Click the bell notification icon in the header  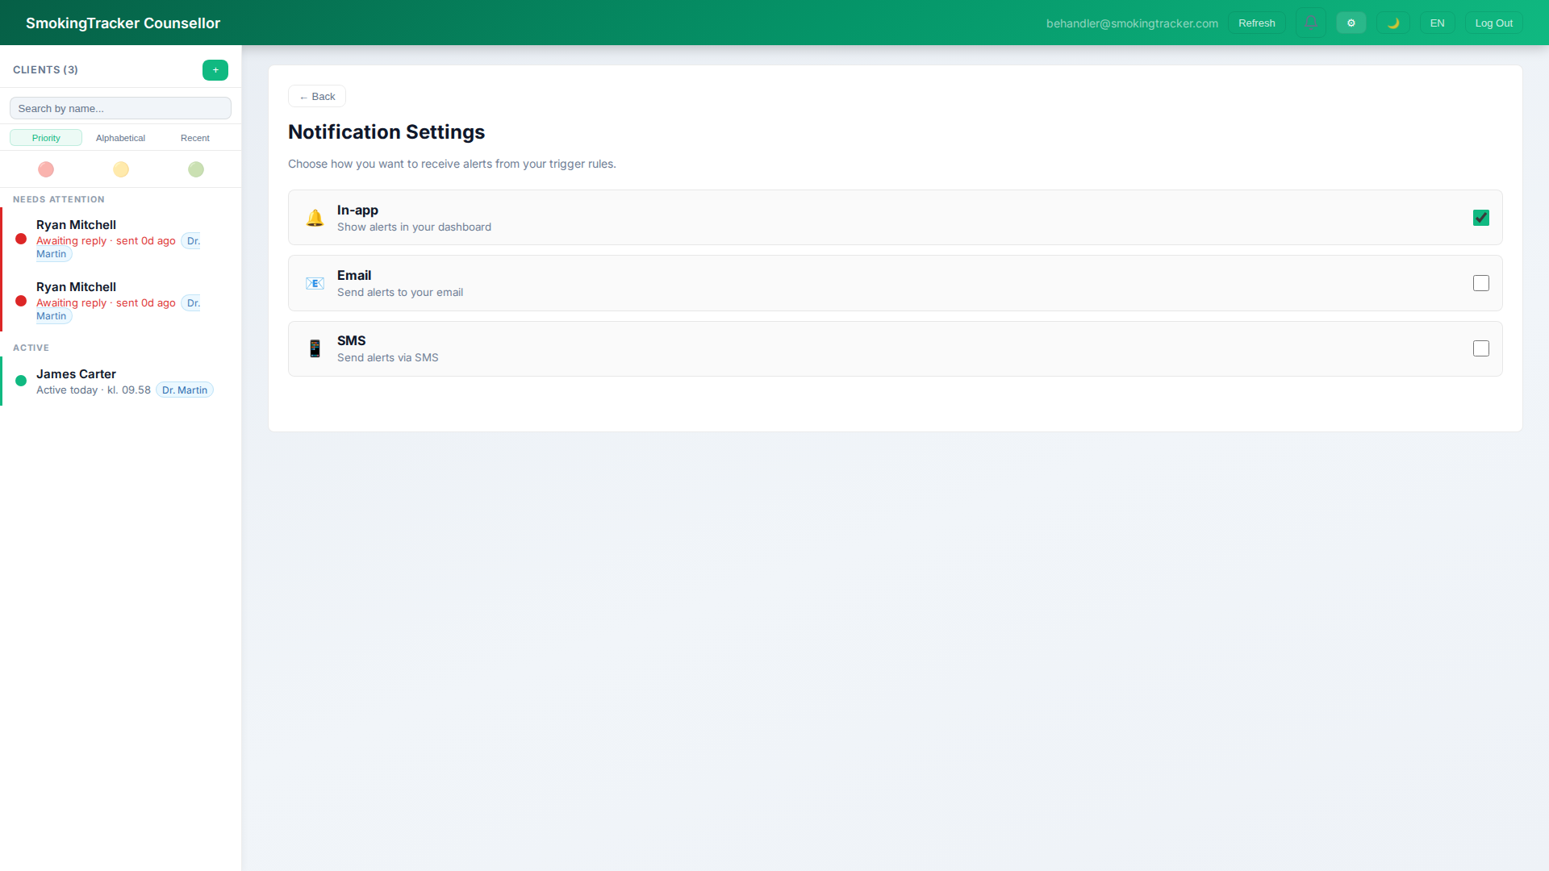pos(1310,22)
